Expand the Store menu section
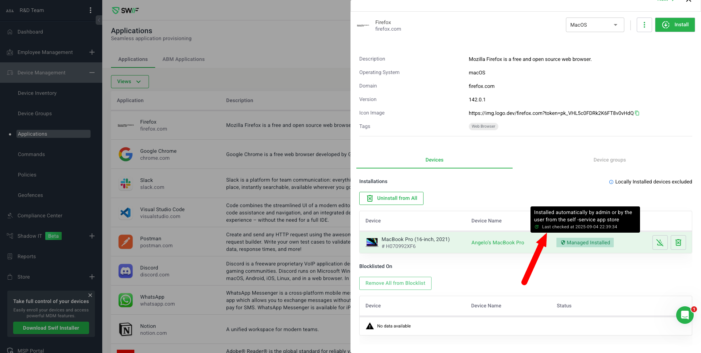Viewport: 701px width, 353px height. [x=92, y=277]
